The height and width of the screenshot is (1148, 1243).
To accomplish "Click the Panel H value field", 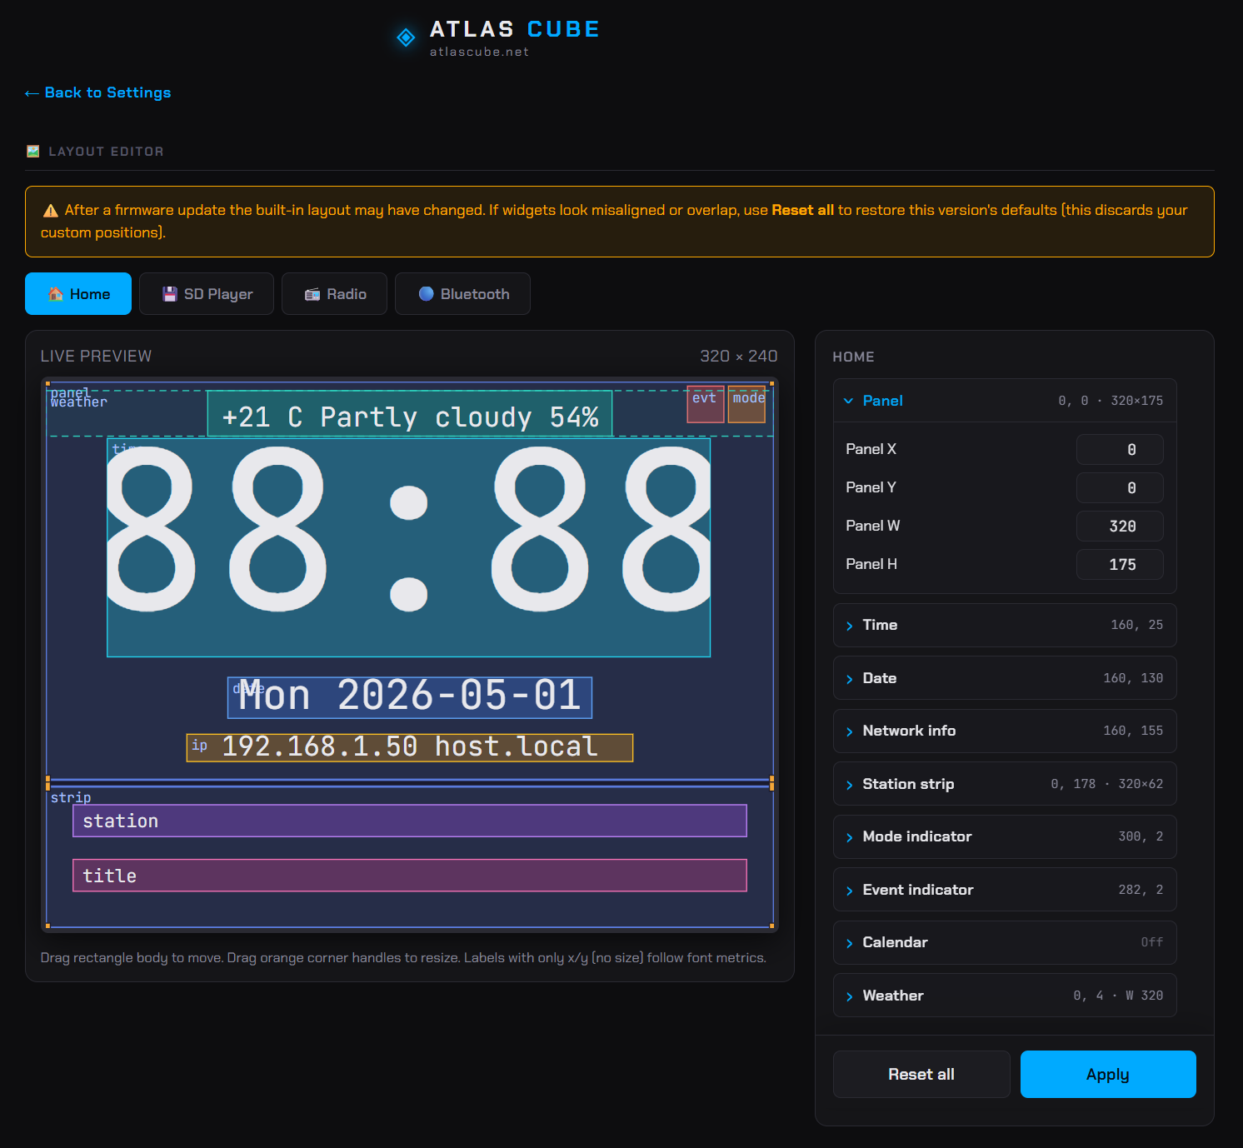I will (1120, 565).
